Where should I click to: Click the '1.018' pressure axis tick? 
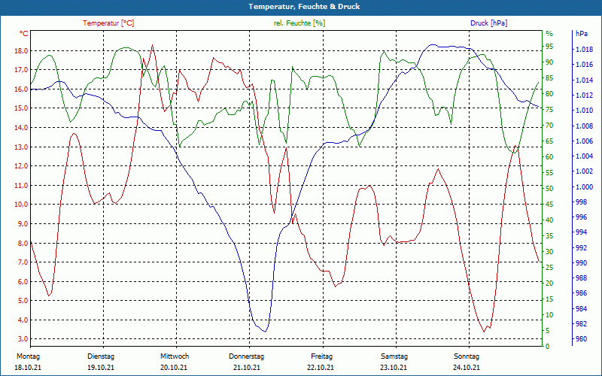point(584,50)
